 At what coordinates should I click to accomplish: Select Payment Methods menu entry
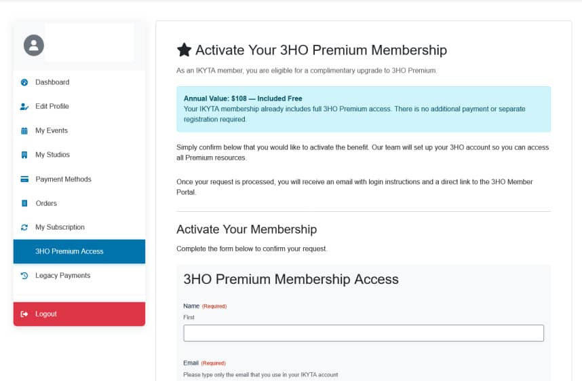(63, 179)
